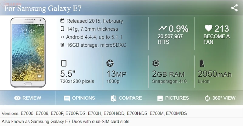Open the 360° View tab
This screenshot has width=243, height=126.
[x=220, y=98]
